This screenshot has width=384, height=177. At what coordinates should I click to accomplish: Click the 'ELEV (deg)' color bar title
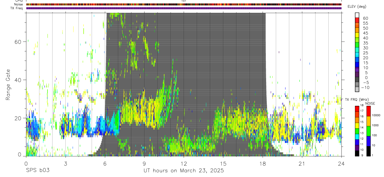click(x=357, y=7)
